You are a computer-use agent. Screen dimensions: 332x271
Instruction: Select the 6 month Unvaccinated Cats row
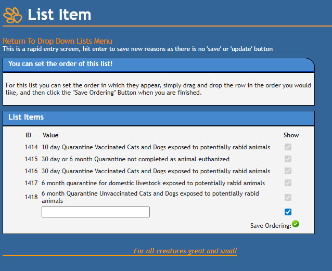point(150,197)
